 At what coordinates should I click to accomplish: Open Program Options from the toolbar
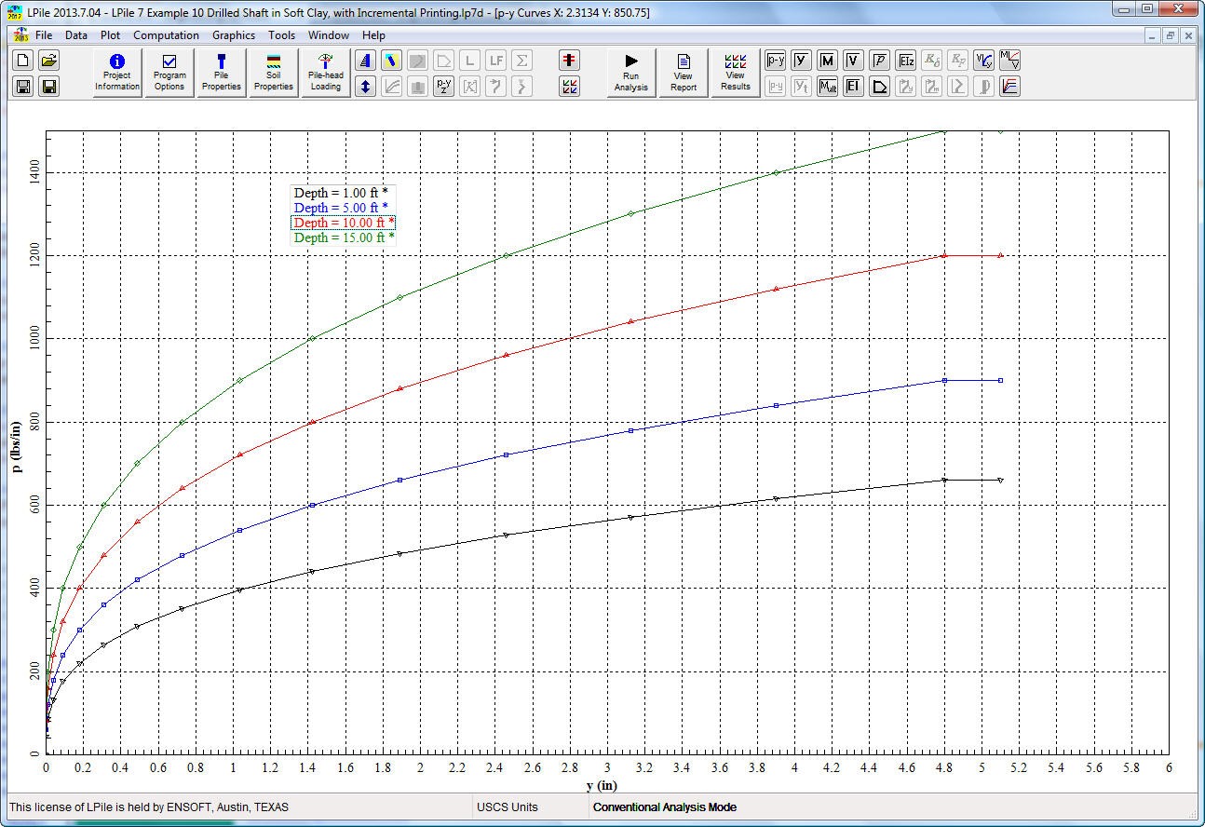pos(169,73)
